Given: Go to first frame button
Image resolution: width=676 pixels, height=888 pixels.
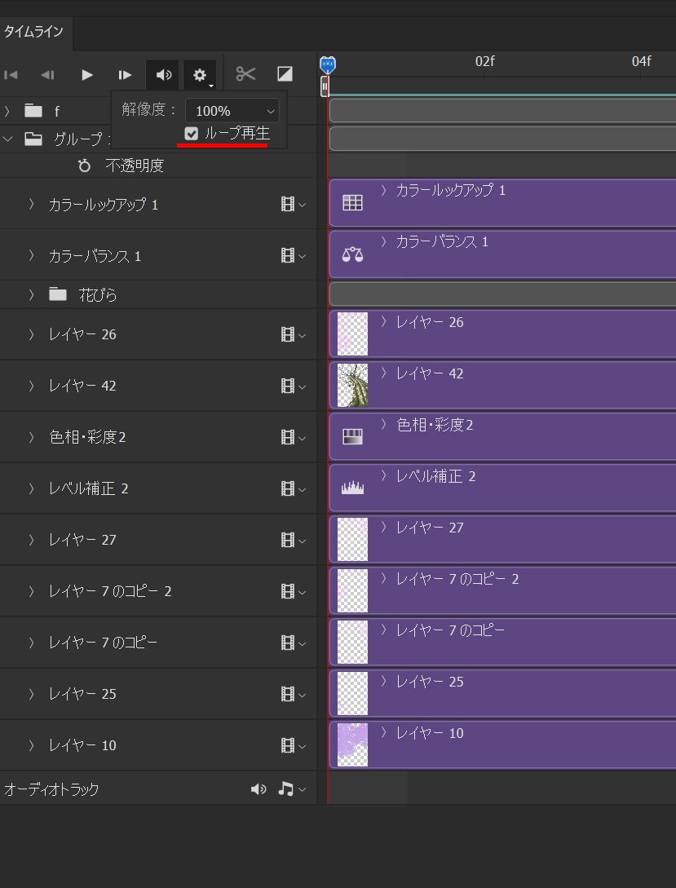Looking at the screenshot, I should tap(11, 75).
